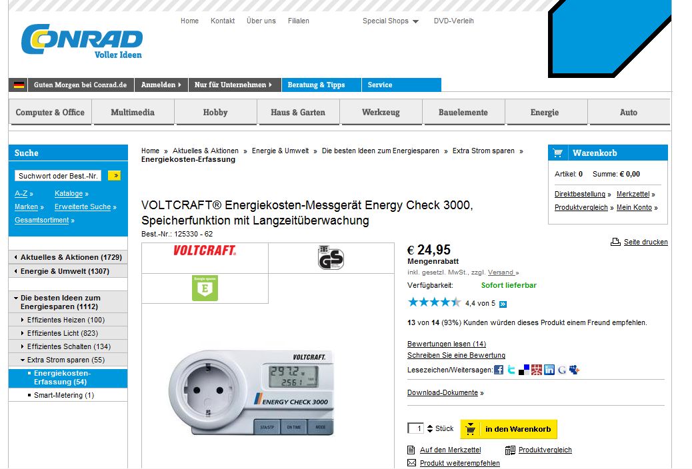Add product with in den Warenkorb button
Image resolution: width=692 pixels, height=469 pixels.
click(x=509, y=429)
